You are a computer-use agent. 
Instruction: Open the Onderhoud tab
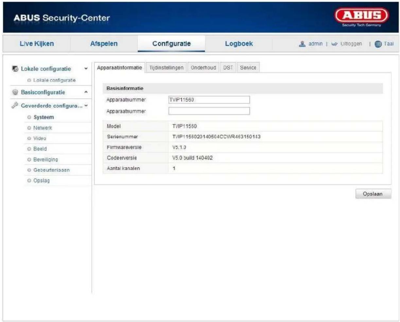(x=203, y=68)
